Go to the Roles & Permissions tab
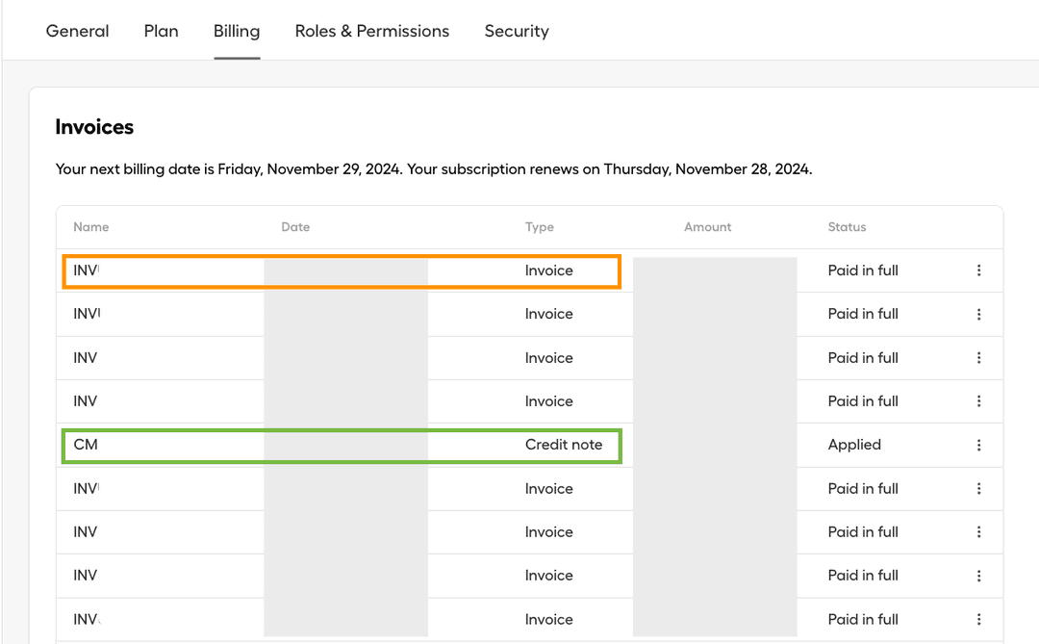The height and width of the screenshot is (644, 1039). coord(371,31)
